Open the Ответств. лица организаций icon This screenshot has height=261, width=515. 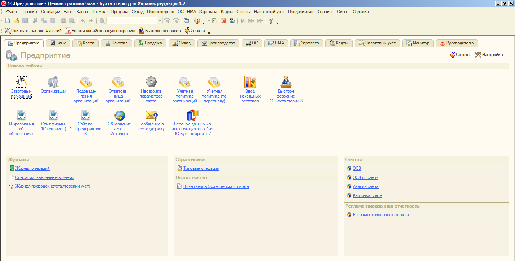pos(118,82)
